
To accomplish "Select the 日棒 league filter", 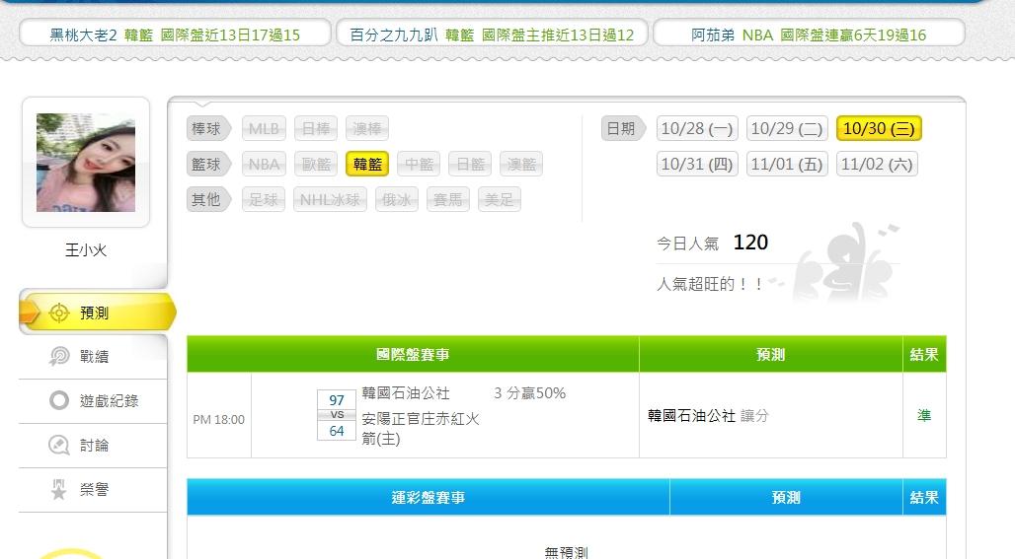I will pyautogui.click(x=316, y=128).
